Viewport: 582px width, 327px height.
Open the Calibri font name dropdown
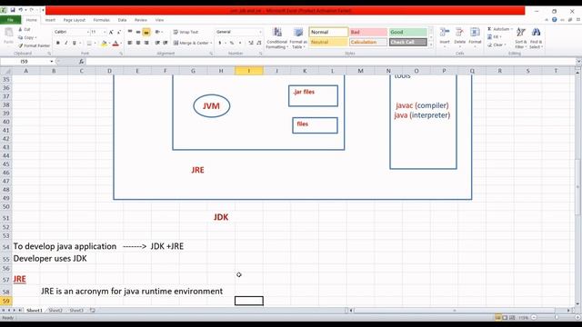coord(88,32)
